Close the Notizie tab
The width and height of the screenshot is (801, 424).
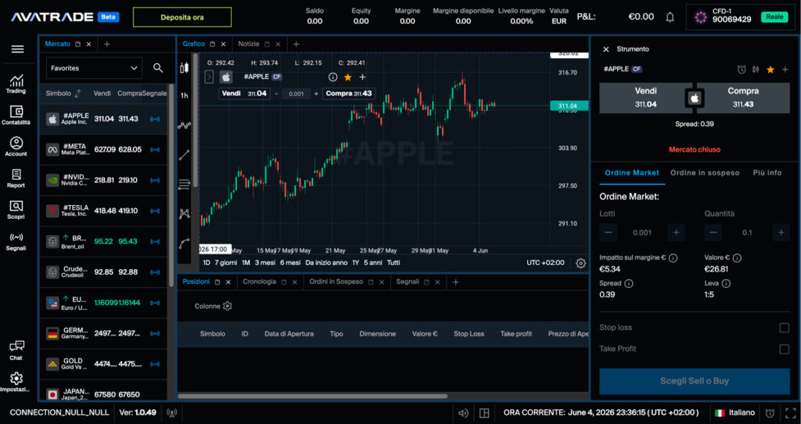[x=278, y=45]
